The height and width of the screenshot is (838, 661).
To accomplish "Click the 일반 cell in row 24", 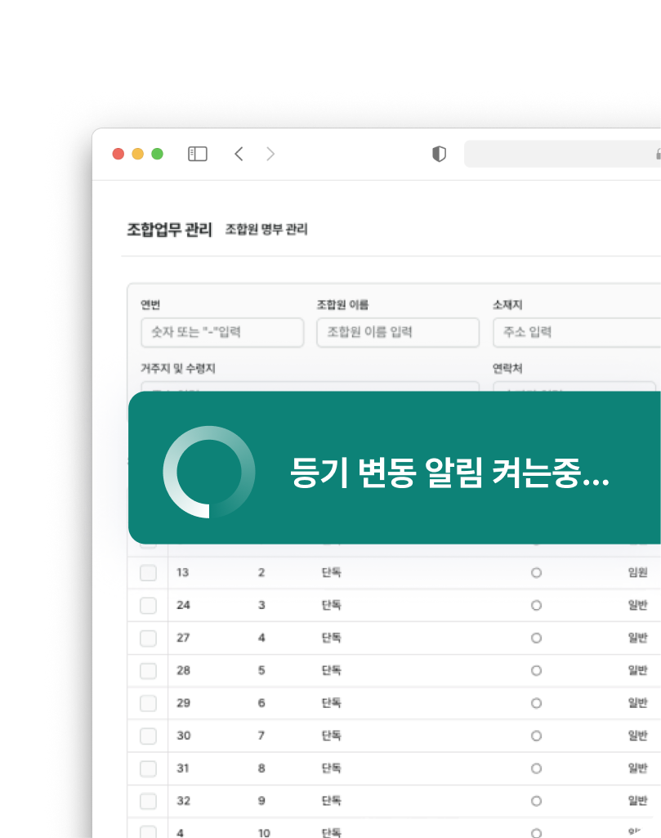I will [x=637, y=605].
